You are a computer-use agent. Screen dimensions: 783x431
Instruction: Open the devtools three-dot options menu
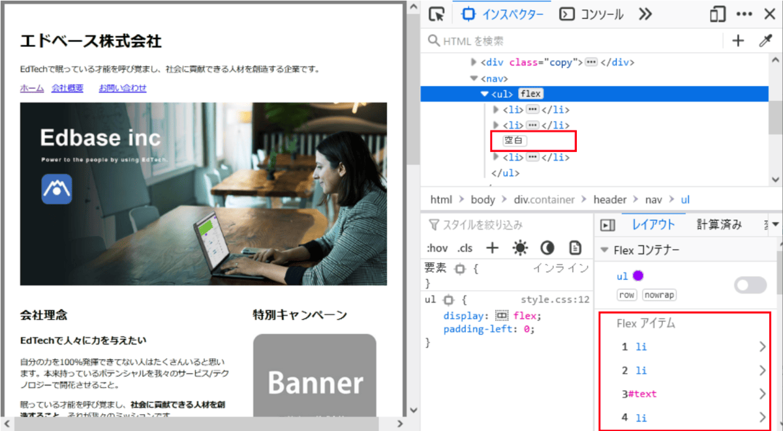[x=744, y=14]
